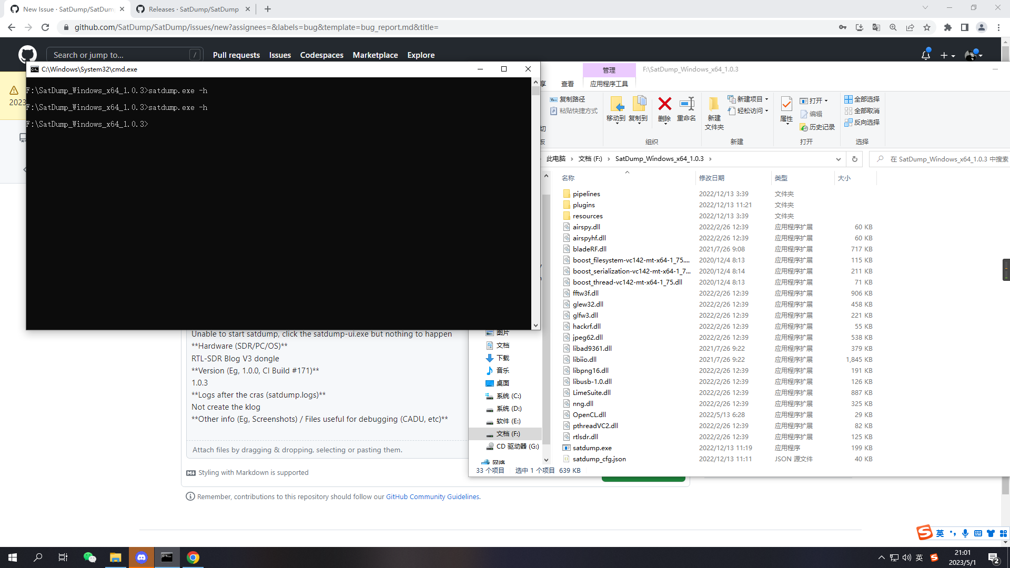Viewport: 1010px width, 568px height.
Task: Open GitHub notifications bell icon
Action: [925, 55]
